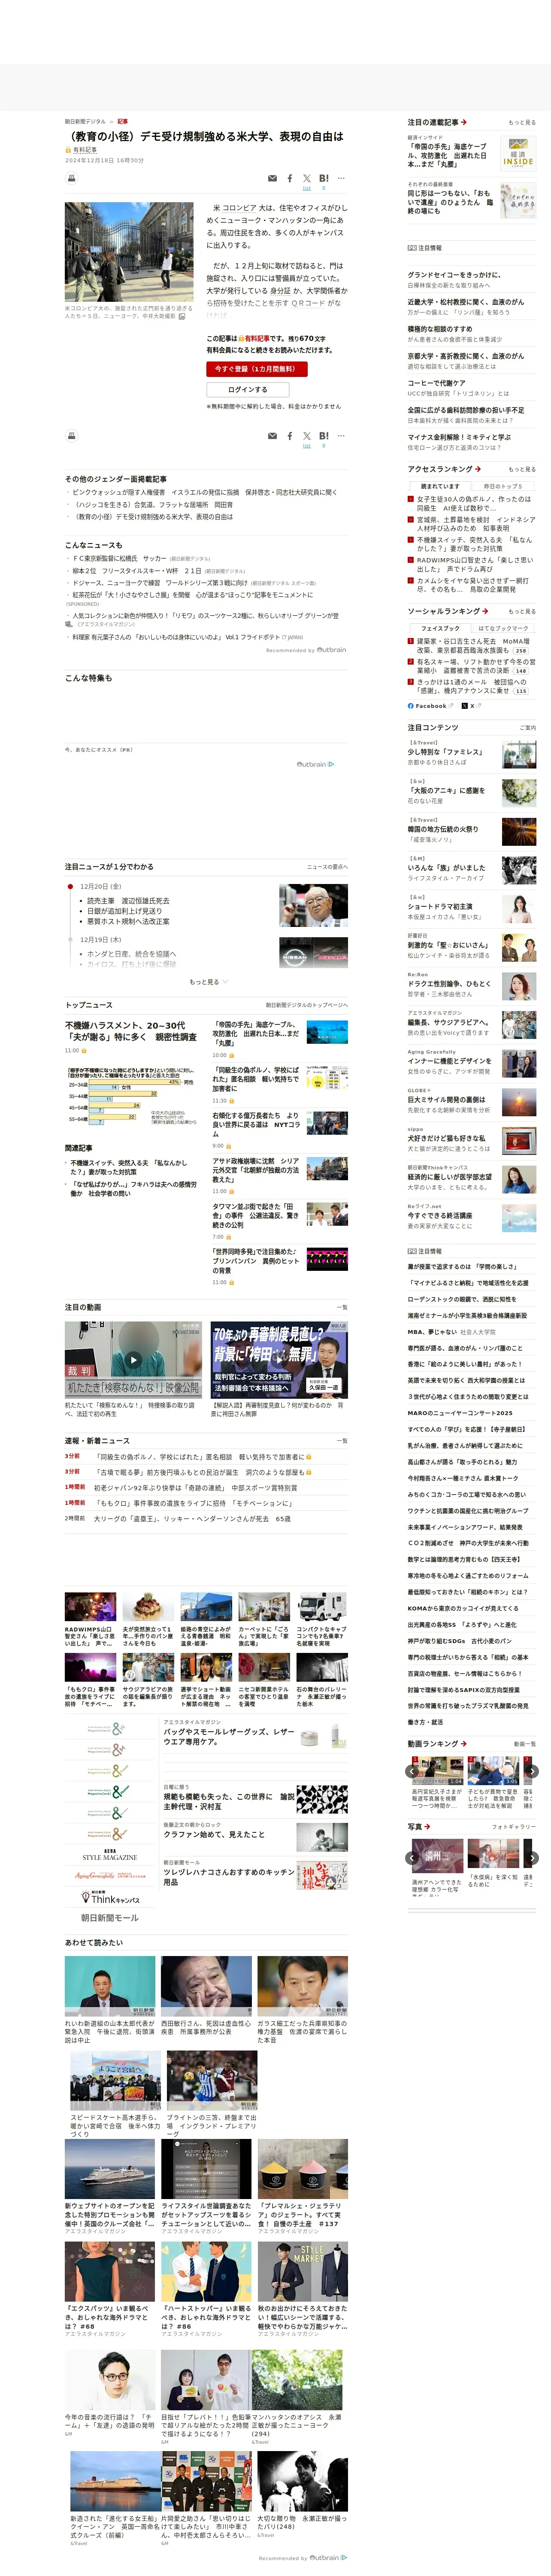Click bottom X share icon below article

click(x=307, y=436)
